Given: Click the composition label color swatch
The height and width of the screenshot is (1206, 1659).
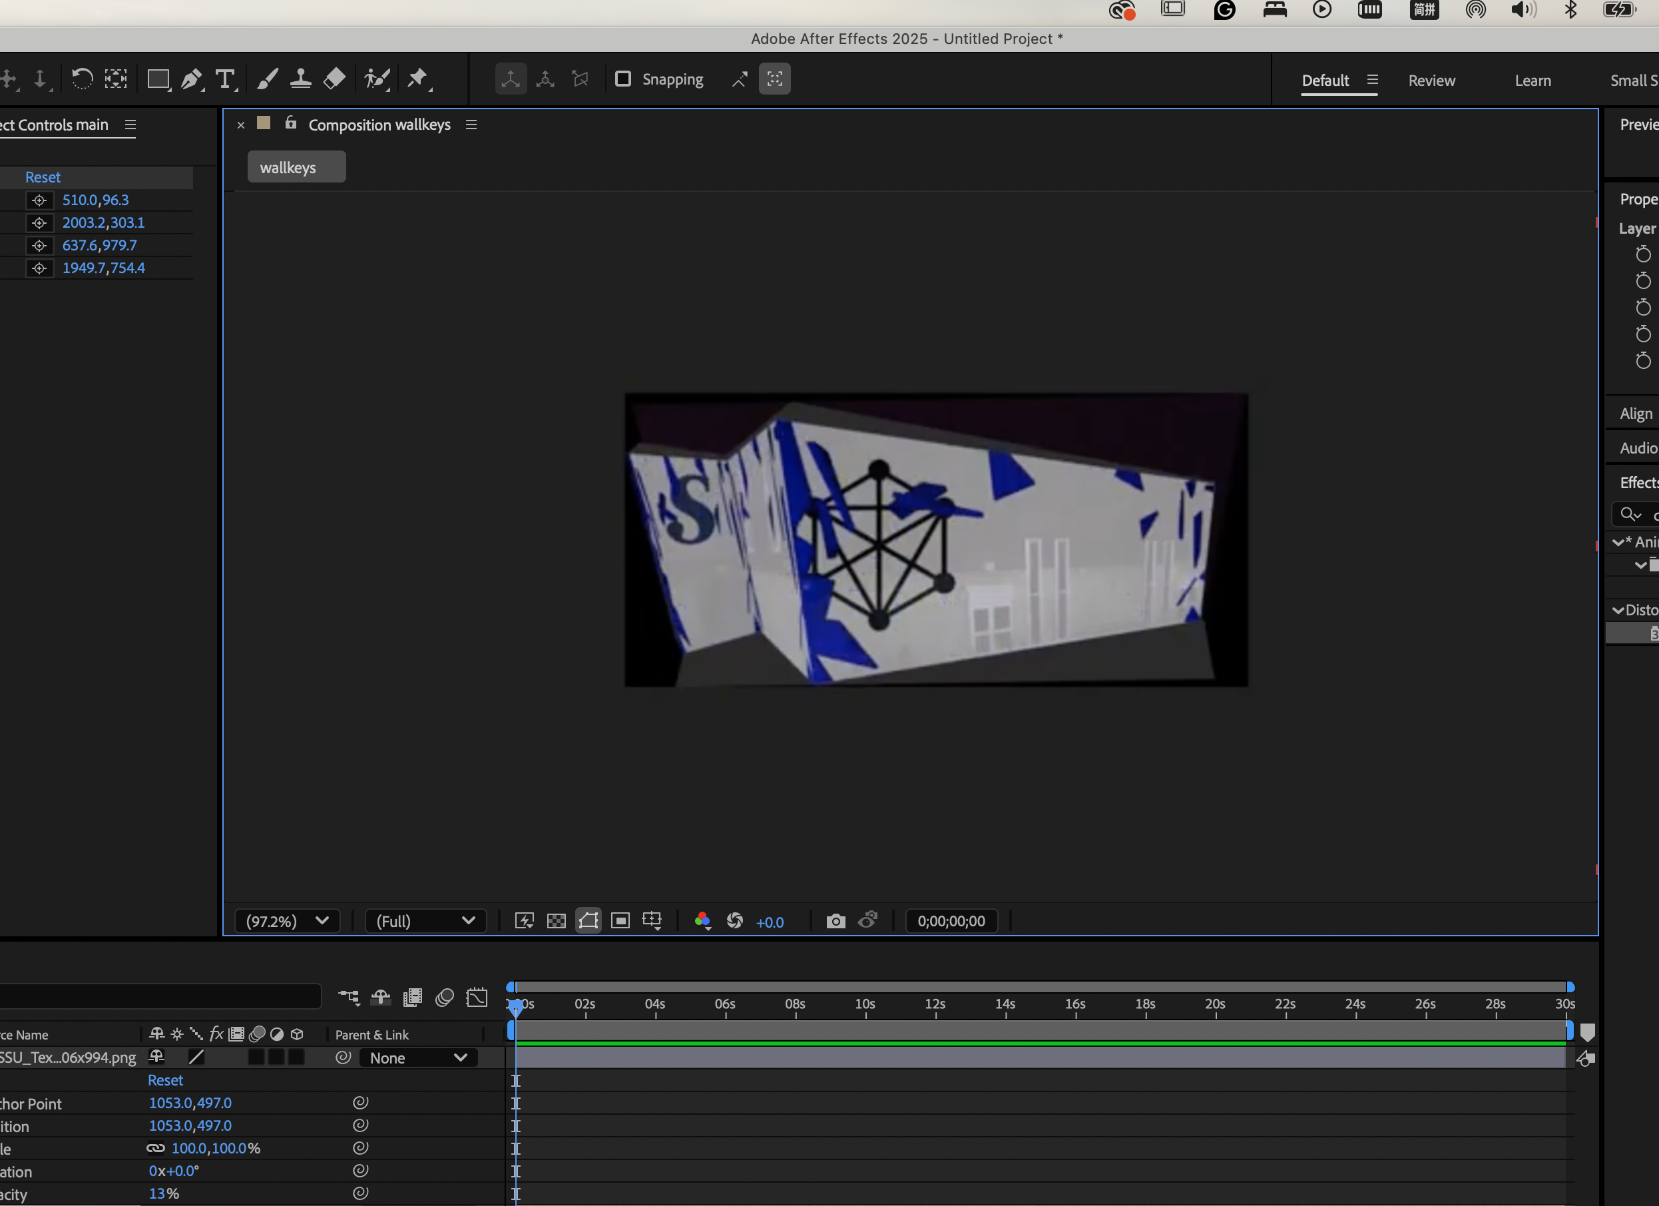Looking at the screenshot, I should point(264,123).
